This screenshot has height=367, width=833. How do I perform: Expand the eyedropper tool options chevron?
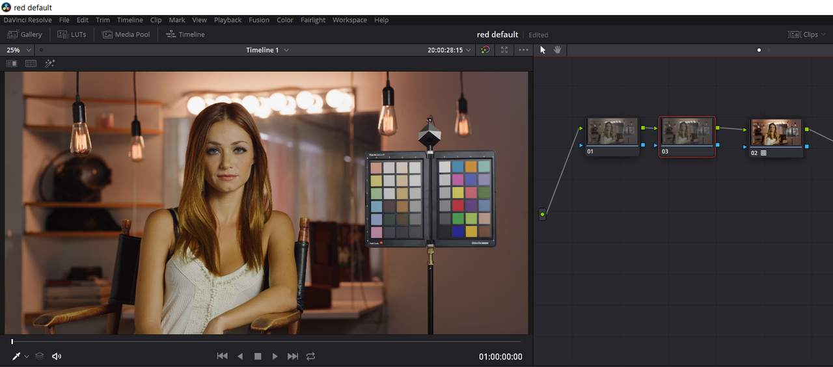click(x=27, y=357)
